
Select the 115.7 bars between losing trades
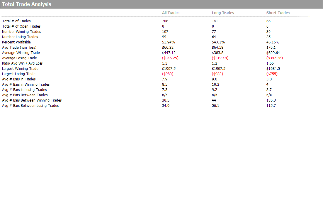coord(271,106)
